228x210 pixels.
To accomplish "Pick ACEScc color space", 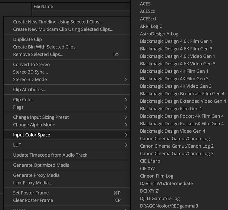I will (x=147, y=11).
